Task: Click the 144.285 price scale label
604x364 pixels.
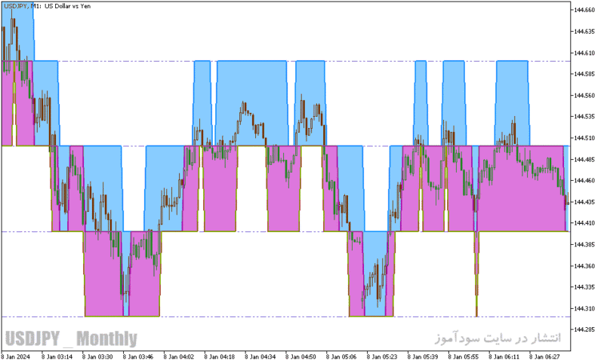Action: (x=584, y=329)
